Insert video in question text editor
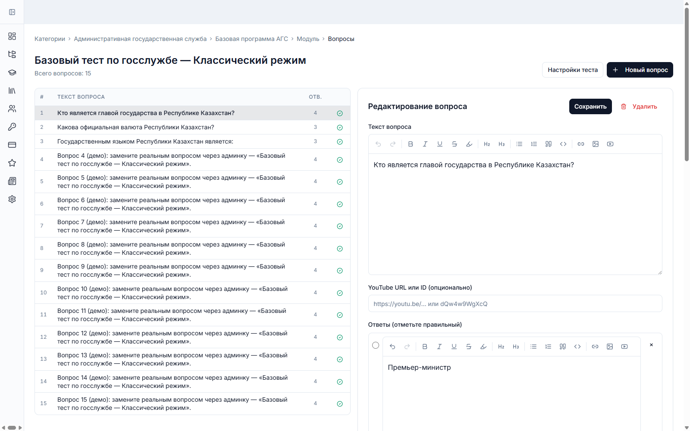This screenshot has height=431, width=690. 610,144
